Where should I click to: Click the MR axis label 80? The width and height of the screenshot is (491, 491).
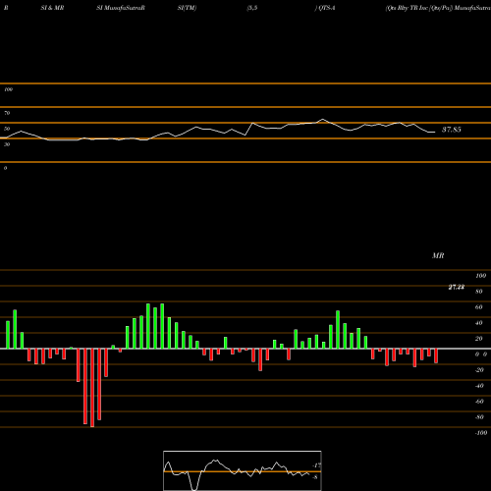click(479, 292)
